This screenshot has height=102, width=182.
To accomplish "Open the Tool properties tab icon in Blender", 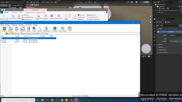I will click(154, 23).
